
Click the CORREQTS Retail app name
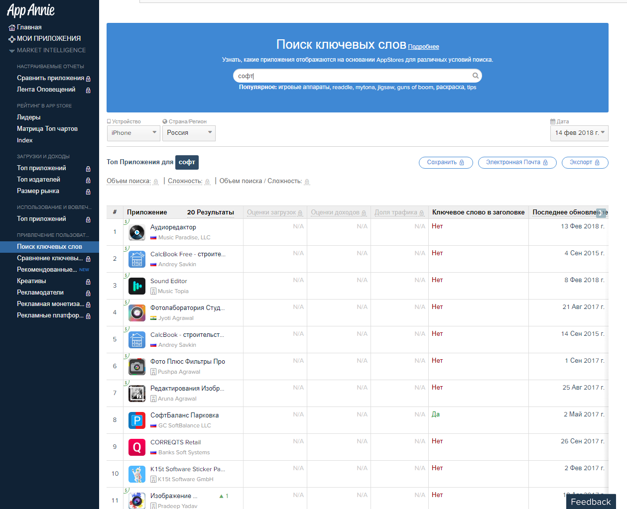click(x=175, y=442)
